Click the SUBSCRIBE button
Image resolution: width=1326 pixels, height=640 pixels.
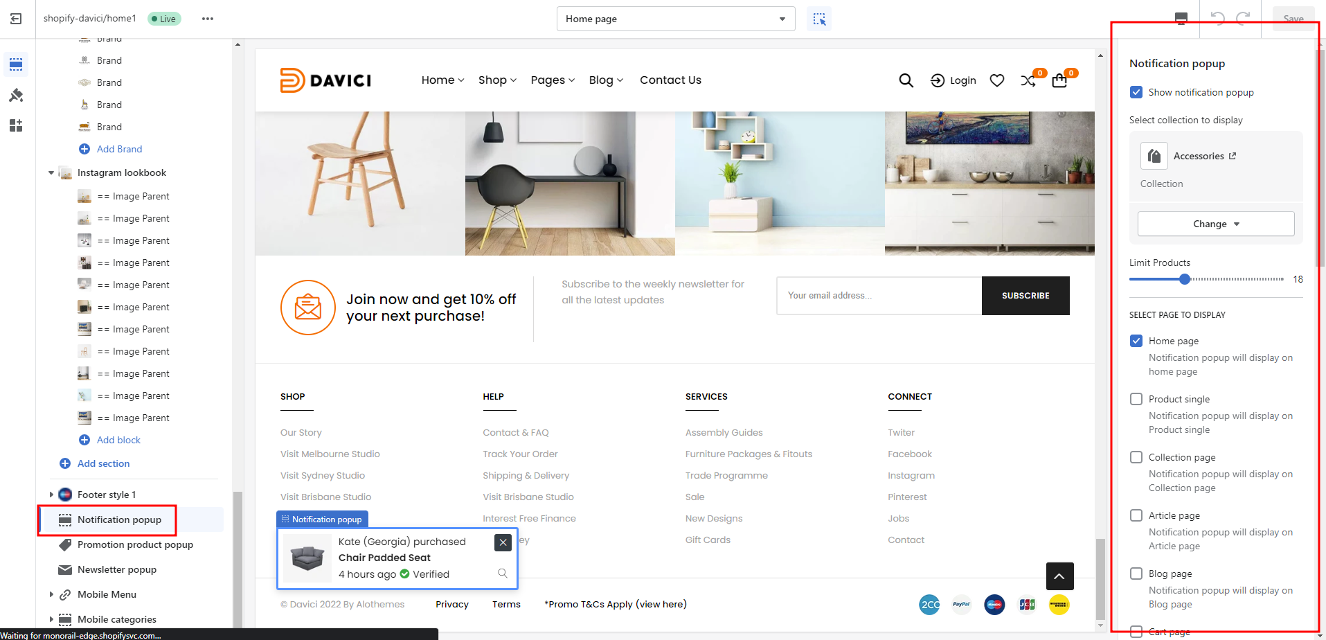(1025, 296)
